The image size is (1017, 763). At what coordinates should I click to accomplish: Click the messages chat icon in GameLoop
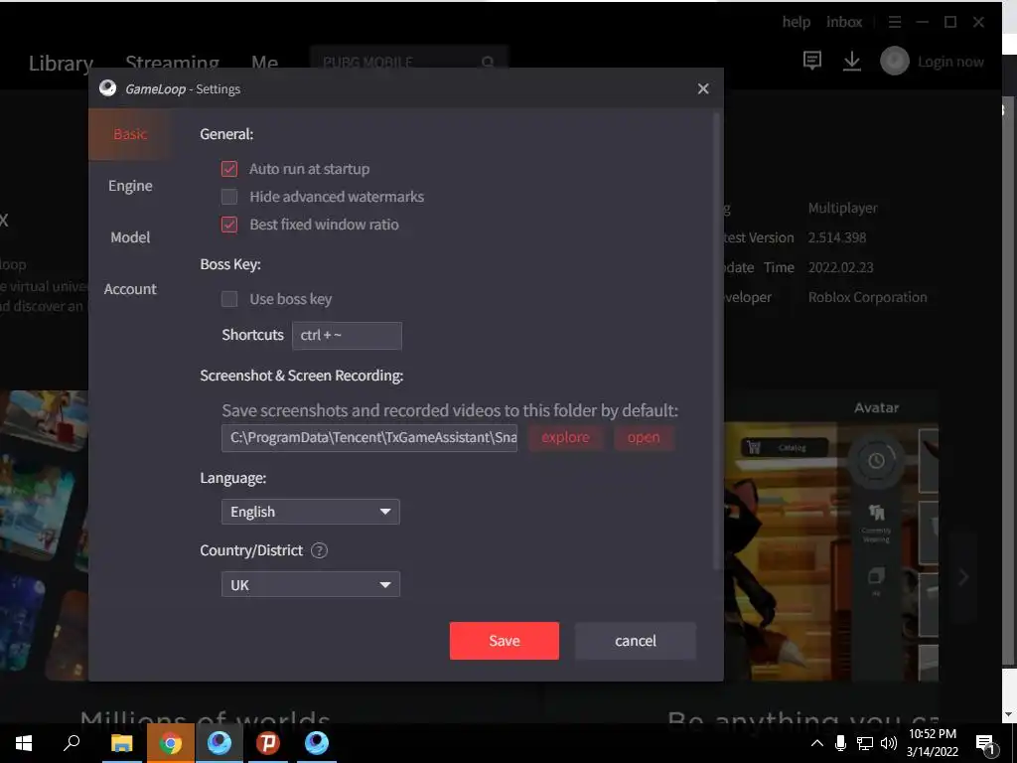[x=812, y=61]
